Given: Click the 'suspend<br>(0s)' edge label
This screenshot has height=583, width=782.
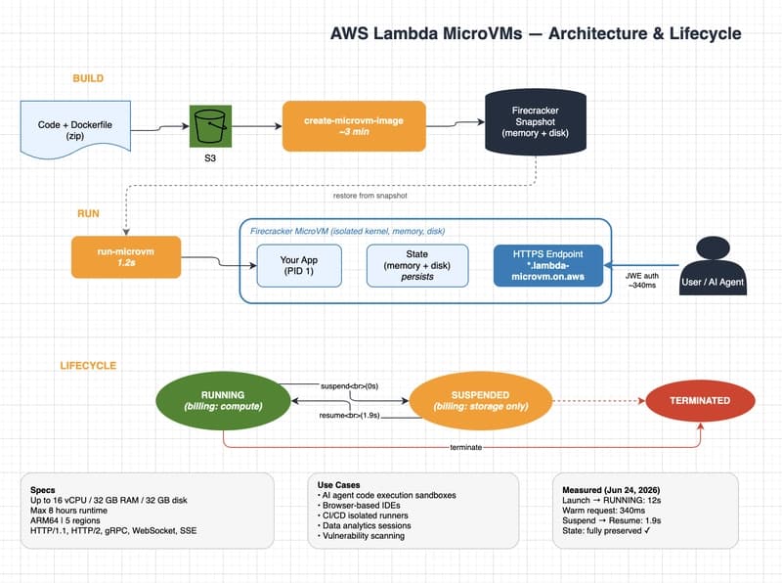Looking at the screenshot, I should 349,385.
